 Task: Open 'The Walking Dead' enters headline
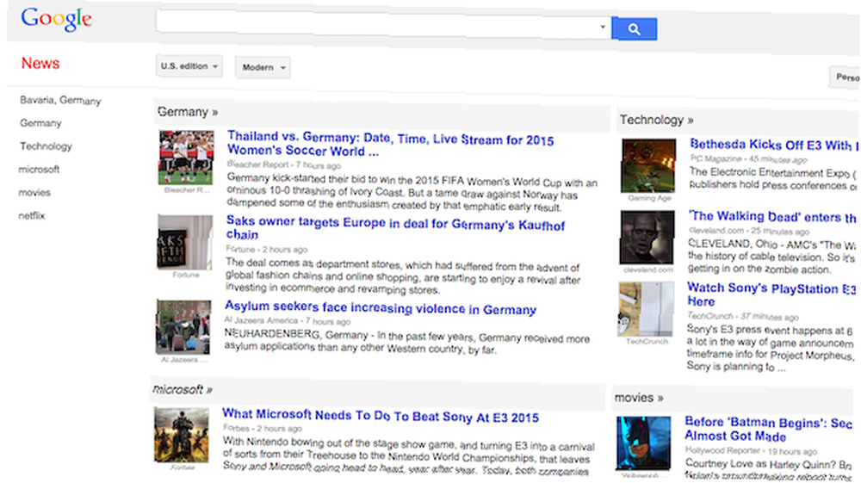771,216
